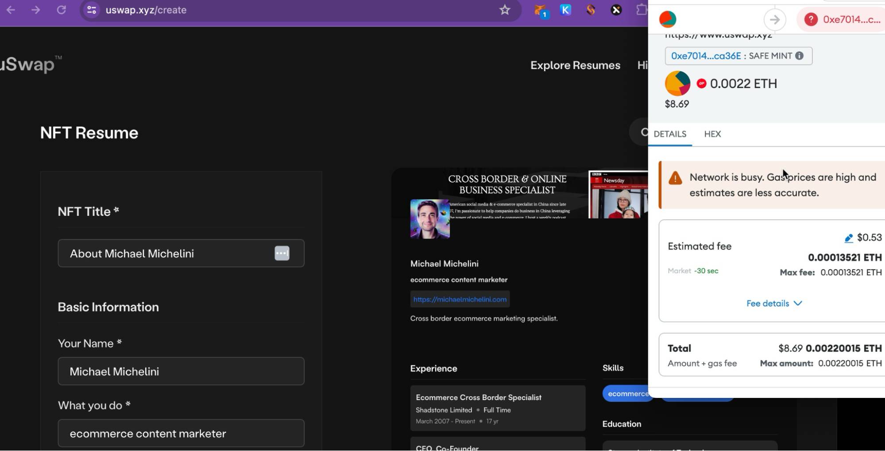Open the michaelmichelini.com link
This screenshot has width=885, height=451.
click(460, 299)
